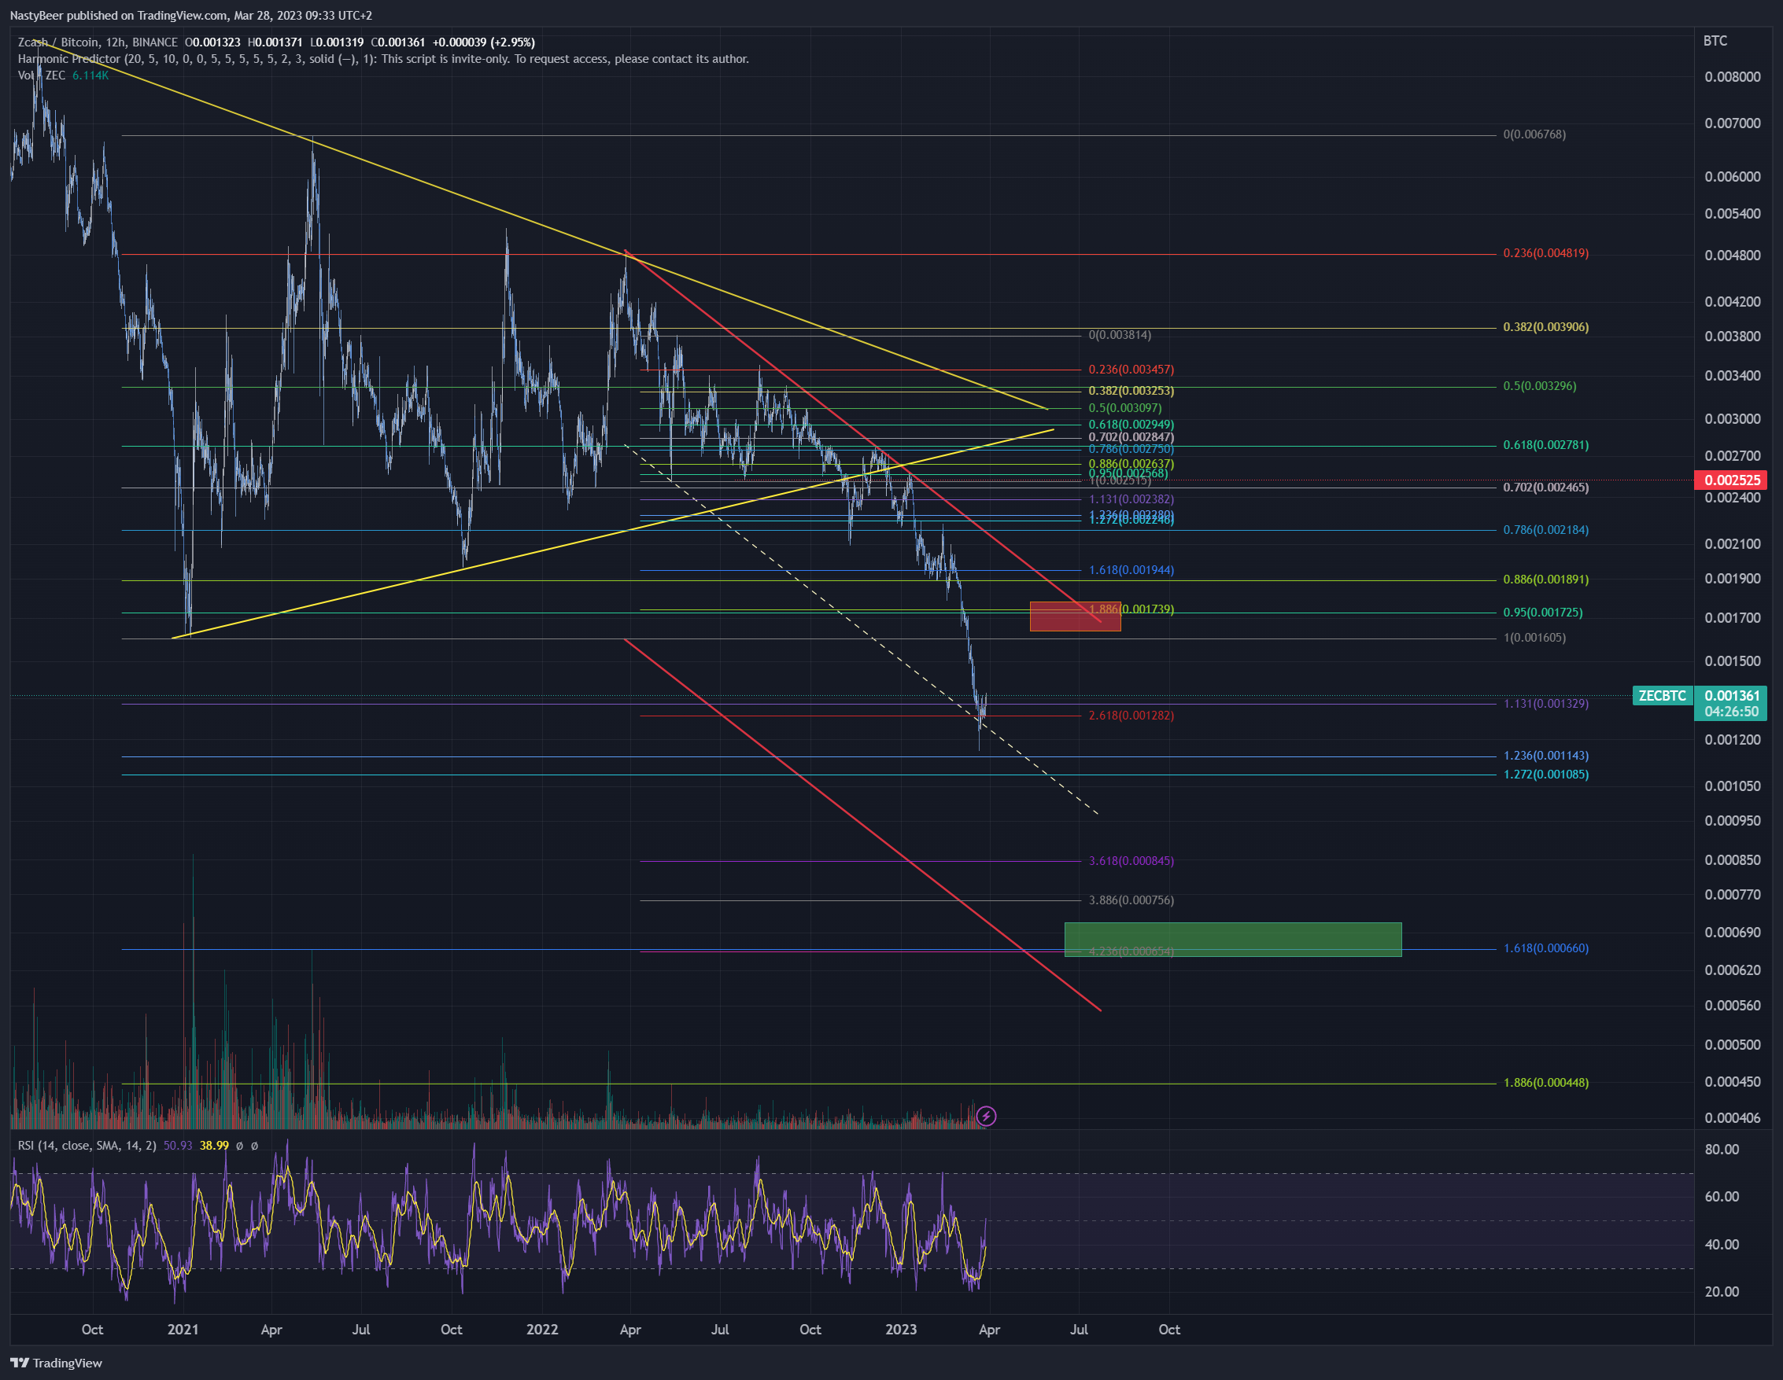
Task: Click the Vol ZEC 6.114K legend
Action: pos(63,75)
